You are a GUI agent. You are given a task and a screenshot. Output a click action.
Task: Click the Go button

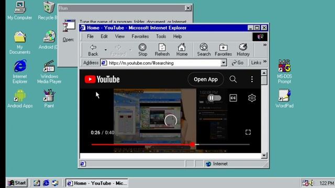[x=238, y=63]
